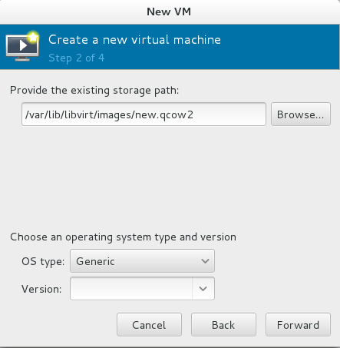The height and width of the screenshot is (348, 340).
Task: Click the 'Version:' label
Action: 41,289
